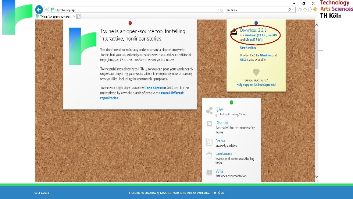Click version 1.4.2 Windows link
Viewport: 353px width, 199px height.
pyautogui.click(x=265, y=55)
